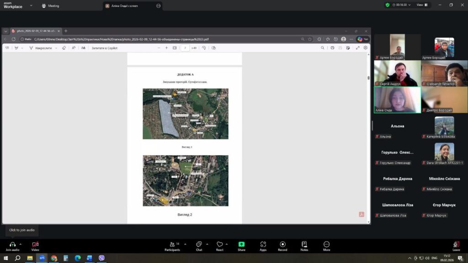Open the More options menu
Viewport: 468px width, 263px height.
(326, 244)
